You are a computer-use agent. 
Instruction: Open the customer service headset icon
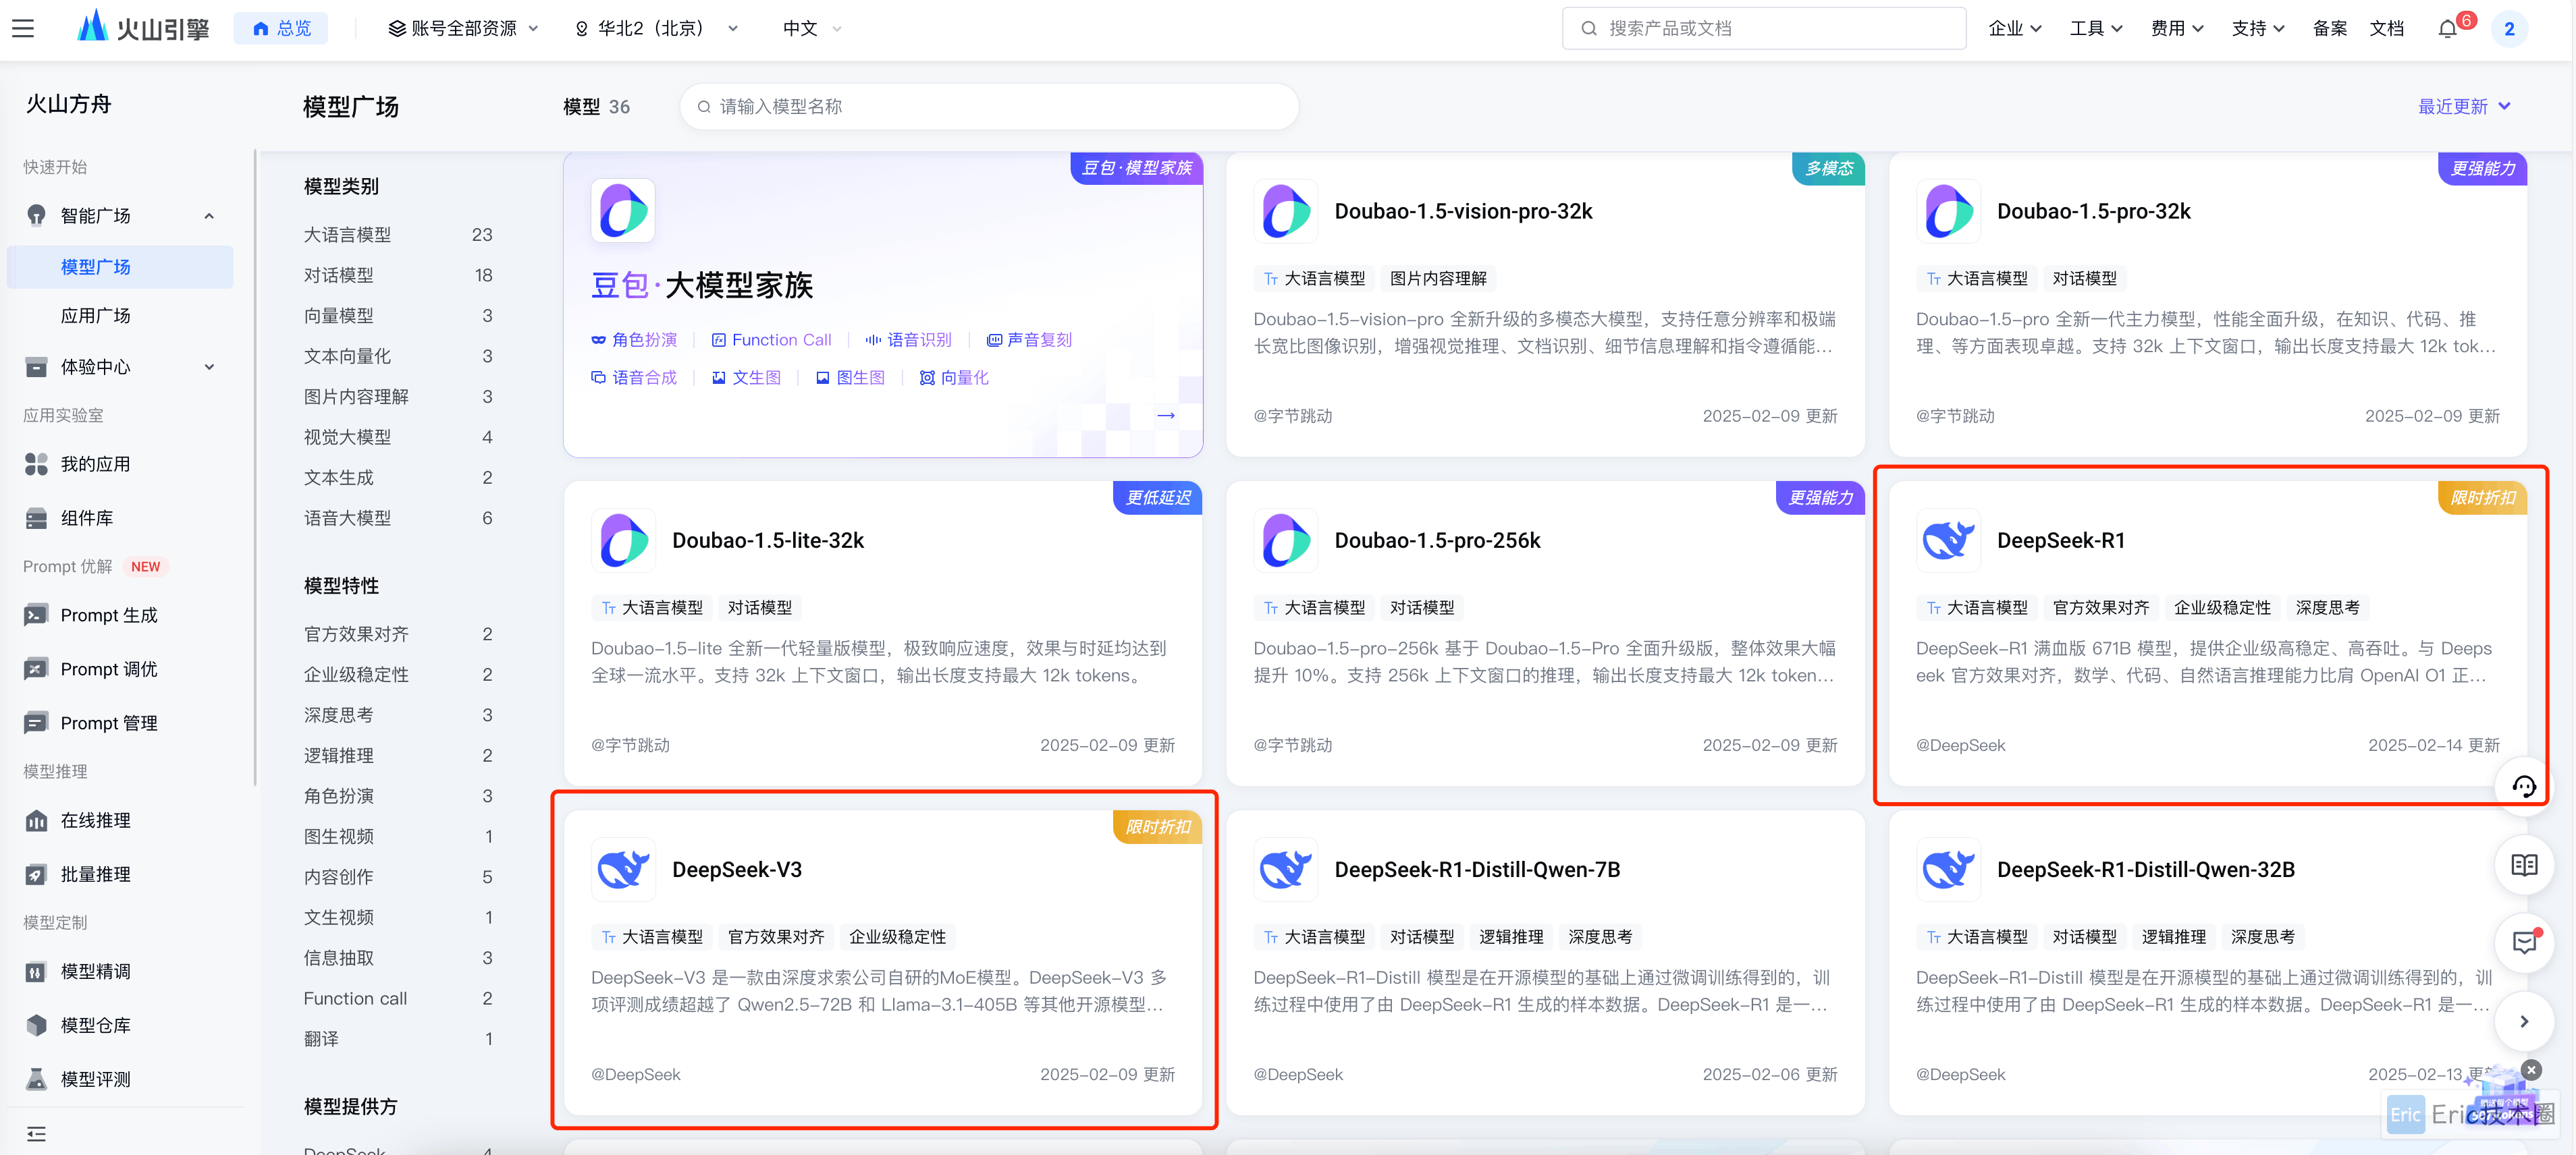click(x=2524, y=787)
